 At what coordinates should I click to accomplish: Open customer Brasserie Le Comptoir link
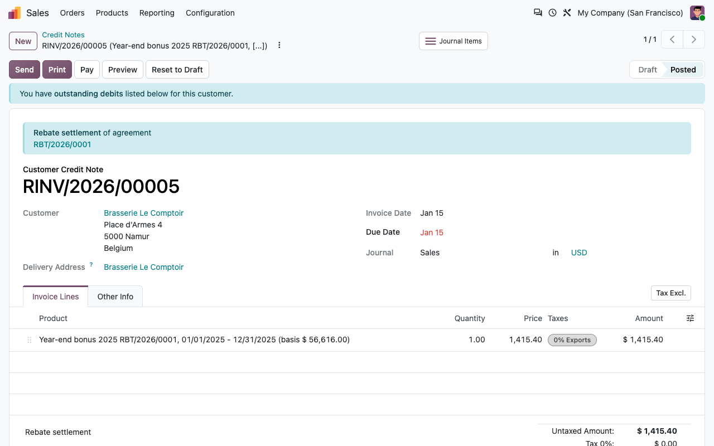coord(144,213)
